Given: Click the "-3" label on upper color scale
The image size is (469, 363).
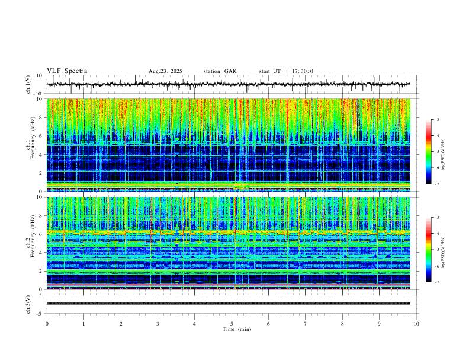Looking at the screenshot, I should (x=436, y=119).
